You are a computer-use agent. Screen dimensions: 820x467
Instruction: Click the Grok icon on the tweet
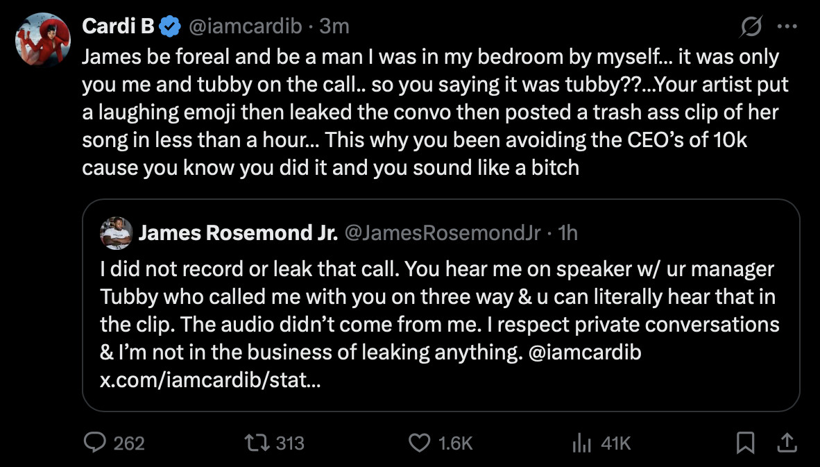click(750, 25)
